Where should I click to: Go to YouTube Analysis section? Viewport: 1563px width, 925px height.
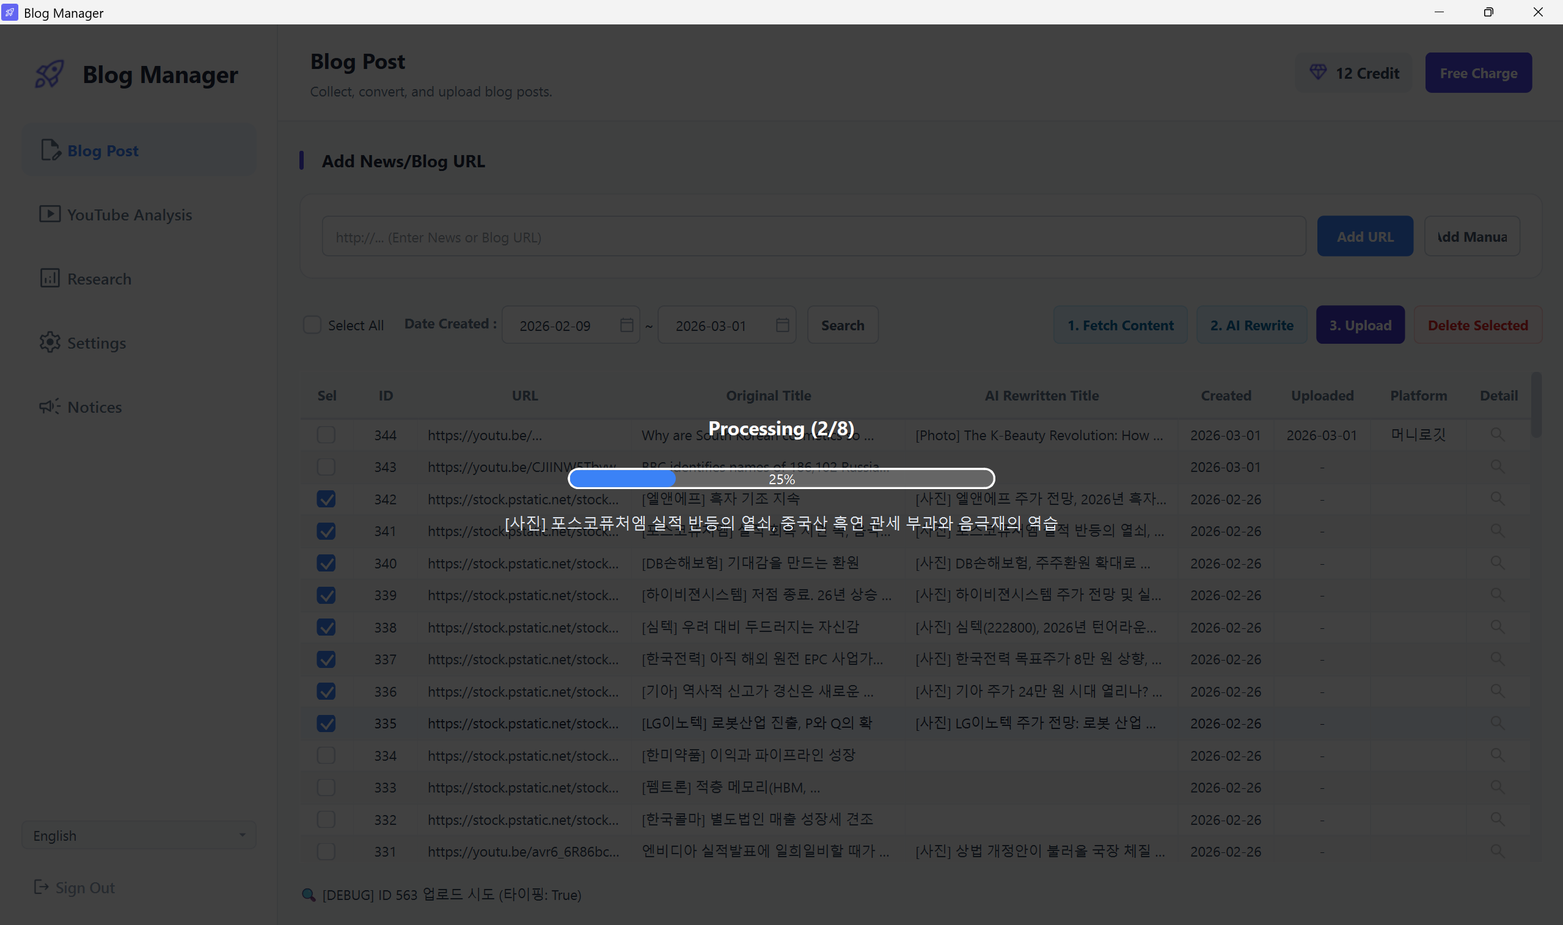coord(129,214)
